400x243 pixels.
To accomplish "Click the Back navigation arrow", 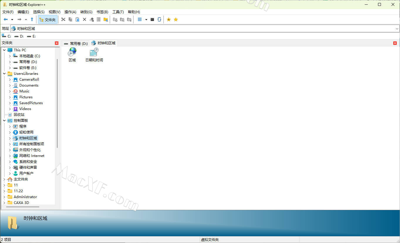I will [6, 19].
